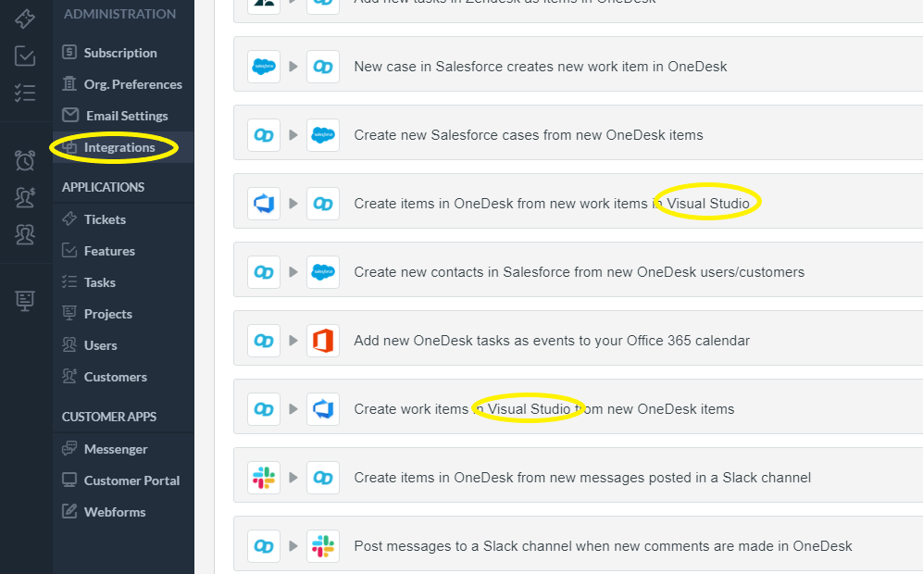
Task: Click the Webforms pencil icon
Action: tap(69, 511)
